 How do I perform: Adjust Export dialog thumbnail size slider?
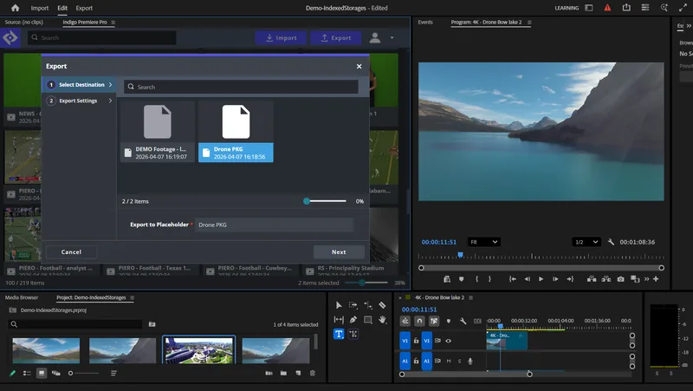326,201
